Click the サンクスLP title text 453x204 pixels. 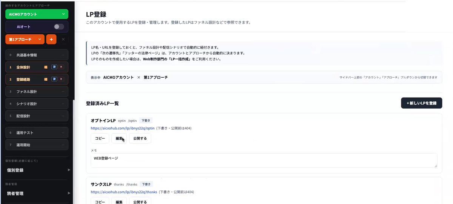tap(101, 184)
